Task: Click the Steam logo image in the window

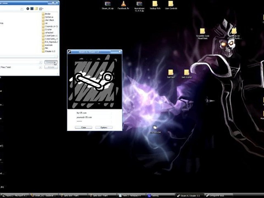Action: tap(94, 82)
